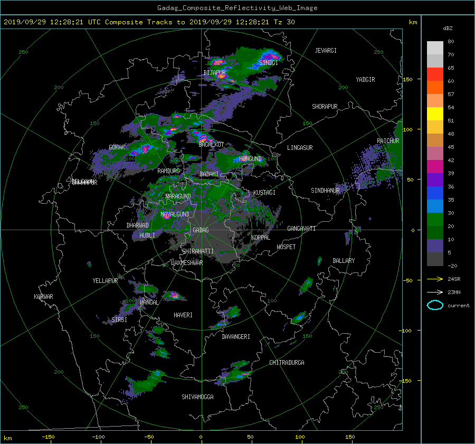
Task: Click the DHARWAD city label
Action: tap(137, 225)
